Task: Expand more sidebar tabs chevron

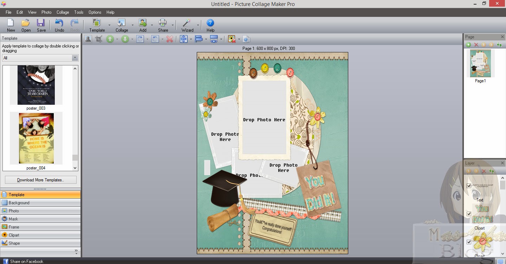Action: point(76,252)
